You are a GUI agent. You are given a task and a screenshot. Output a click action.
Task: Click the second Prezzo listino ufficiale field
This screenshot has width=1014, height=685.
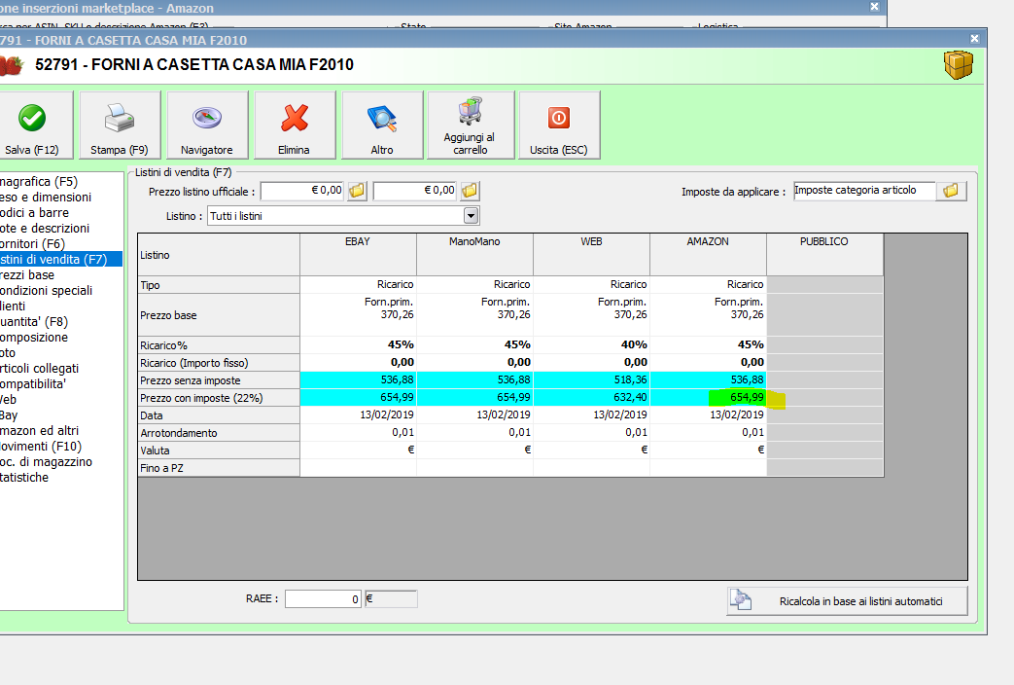(x=414, y=191)
